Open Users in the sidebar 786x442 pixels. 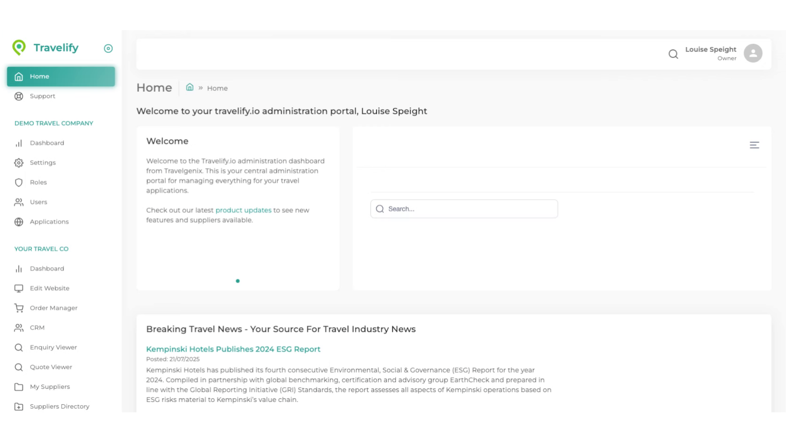[x=38, y=202]
